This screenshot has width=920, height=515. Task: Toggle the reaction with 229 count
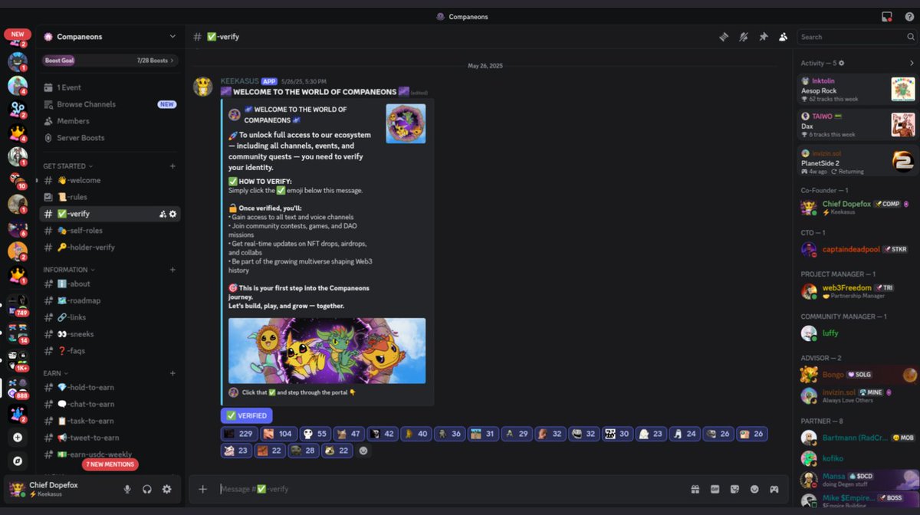[238, 434]
